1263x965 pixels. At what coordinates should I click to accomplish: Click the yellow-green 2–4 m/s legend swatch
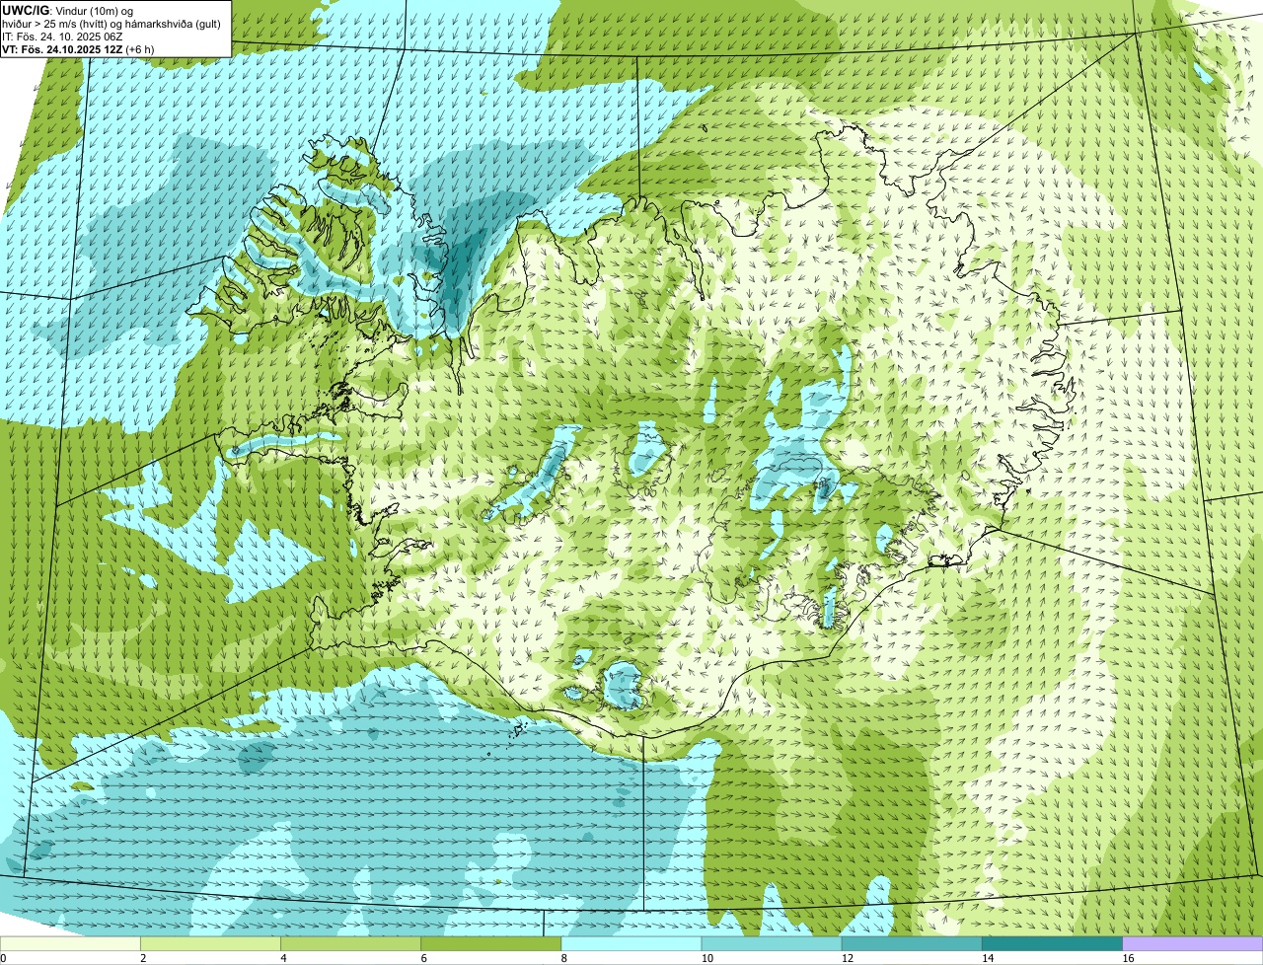210,943
